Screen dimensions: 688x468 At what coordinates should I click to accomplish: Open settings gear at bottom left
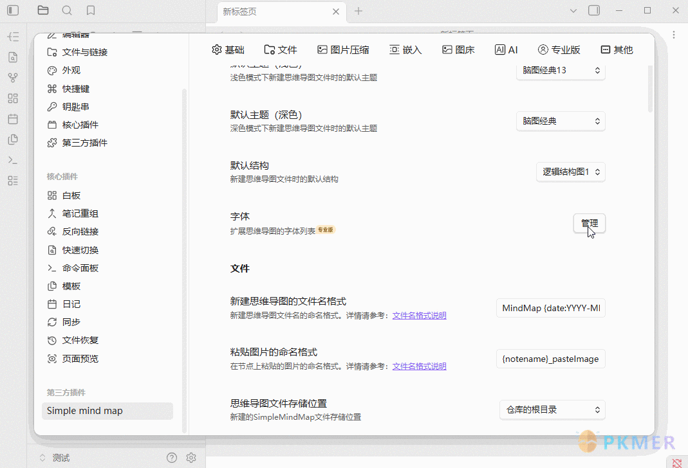[191, 458]
